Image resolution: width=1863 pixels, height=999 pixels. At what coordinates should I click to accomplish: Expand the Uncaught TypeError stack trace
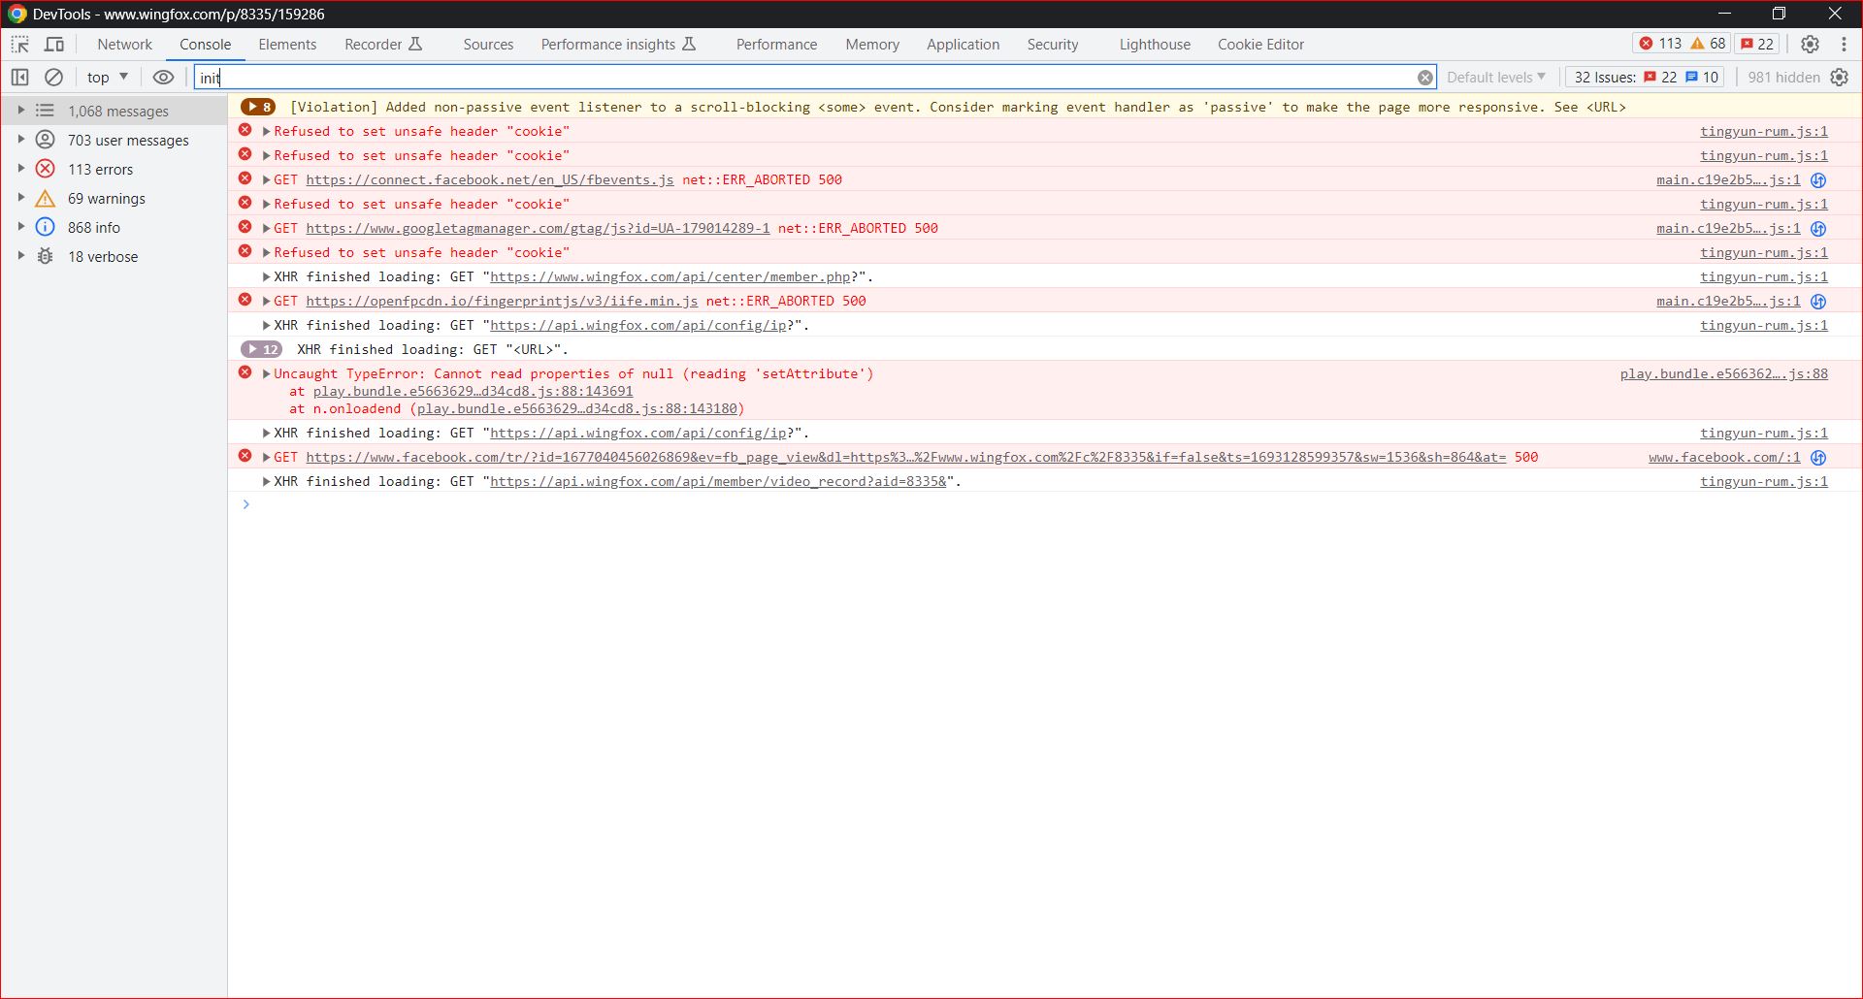click(x=266, y=373)
